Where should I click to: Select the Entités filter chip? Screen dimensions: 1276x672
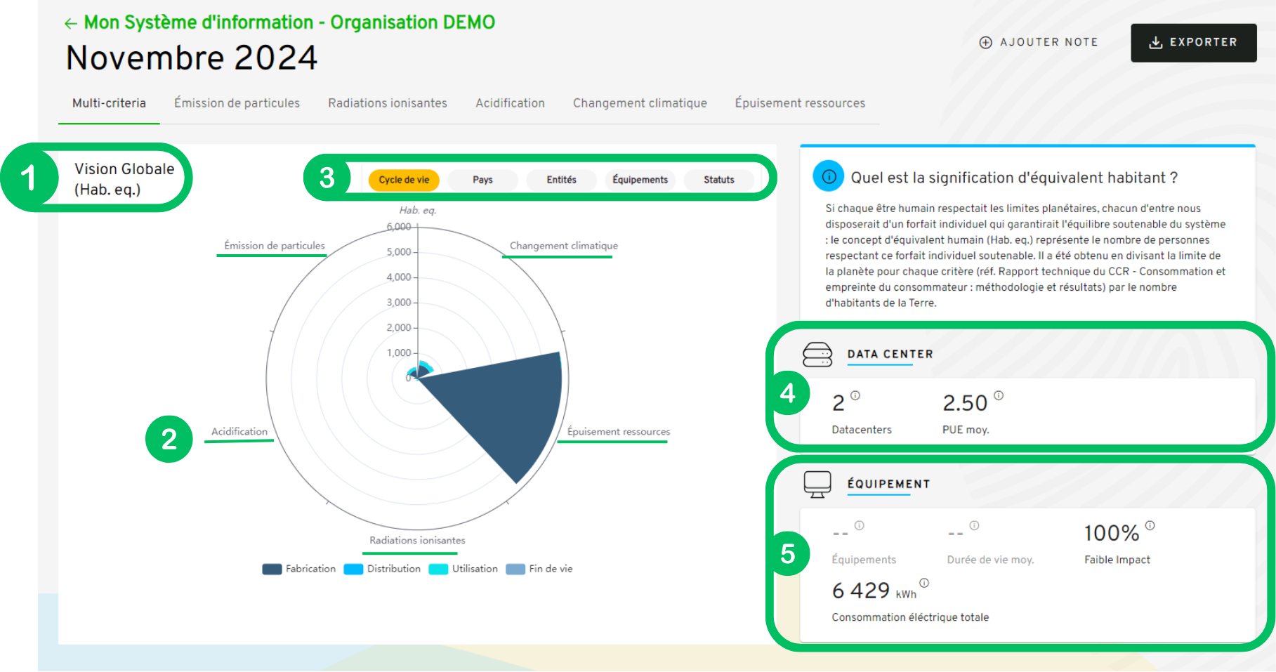[561, 180]
